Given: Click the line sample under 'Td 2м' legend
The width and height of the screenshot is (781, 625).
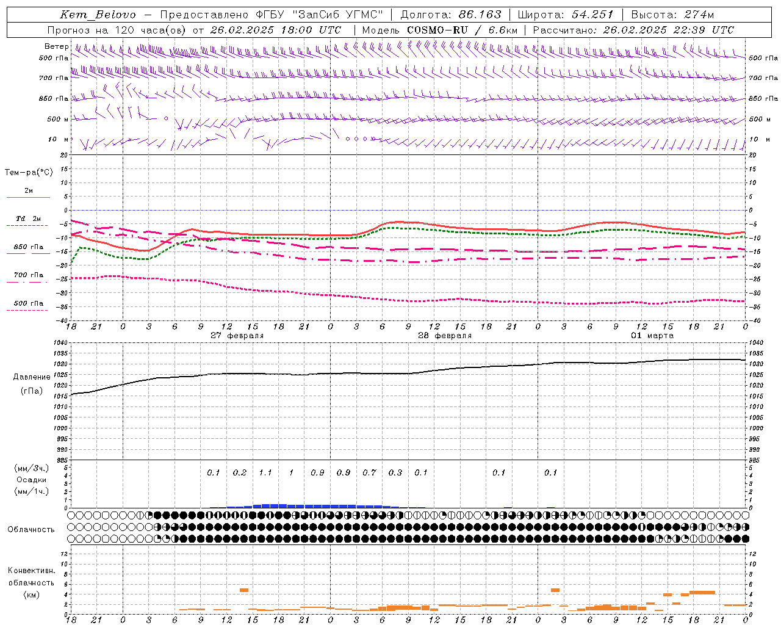Looking at the screenshot, I should [x=27, y=226].
